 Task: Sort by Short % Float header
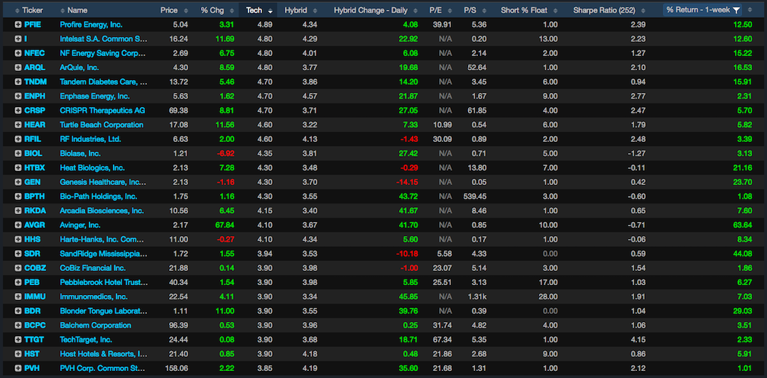point(524,10)
